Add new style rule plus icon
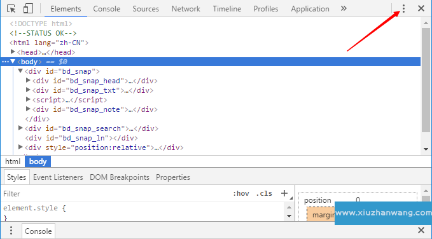 [284, 193]
